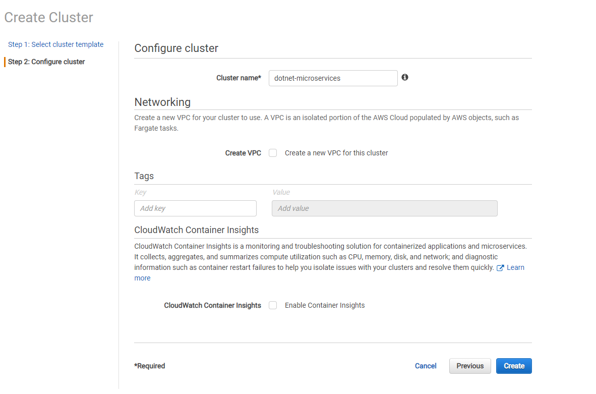Go to Step 1: Select cluster template

point(55,44)
